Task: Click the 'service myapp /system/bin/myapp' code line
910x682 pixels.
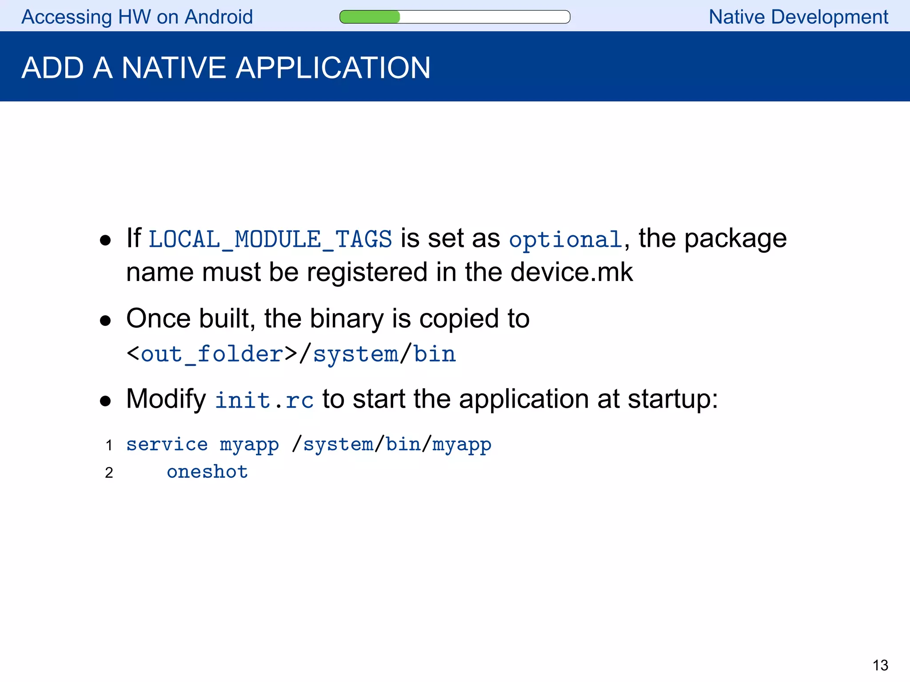Action: [309, 445]
